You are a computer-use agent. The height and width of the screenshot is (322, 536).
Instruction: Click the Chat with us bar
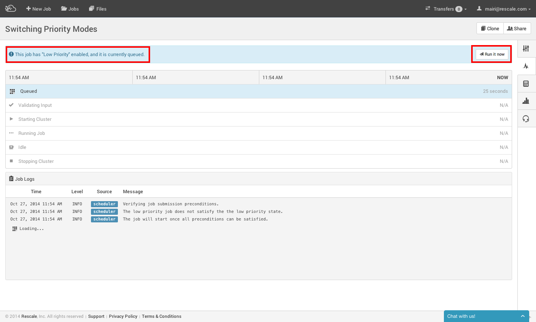point(486,316)
